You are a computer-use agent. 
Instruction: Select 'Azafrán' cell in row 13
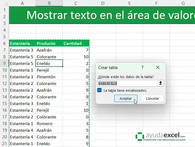tap(49, 90)
